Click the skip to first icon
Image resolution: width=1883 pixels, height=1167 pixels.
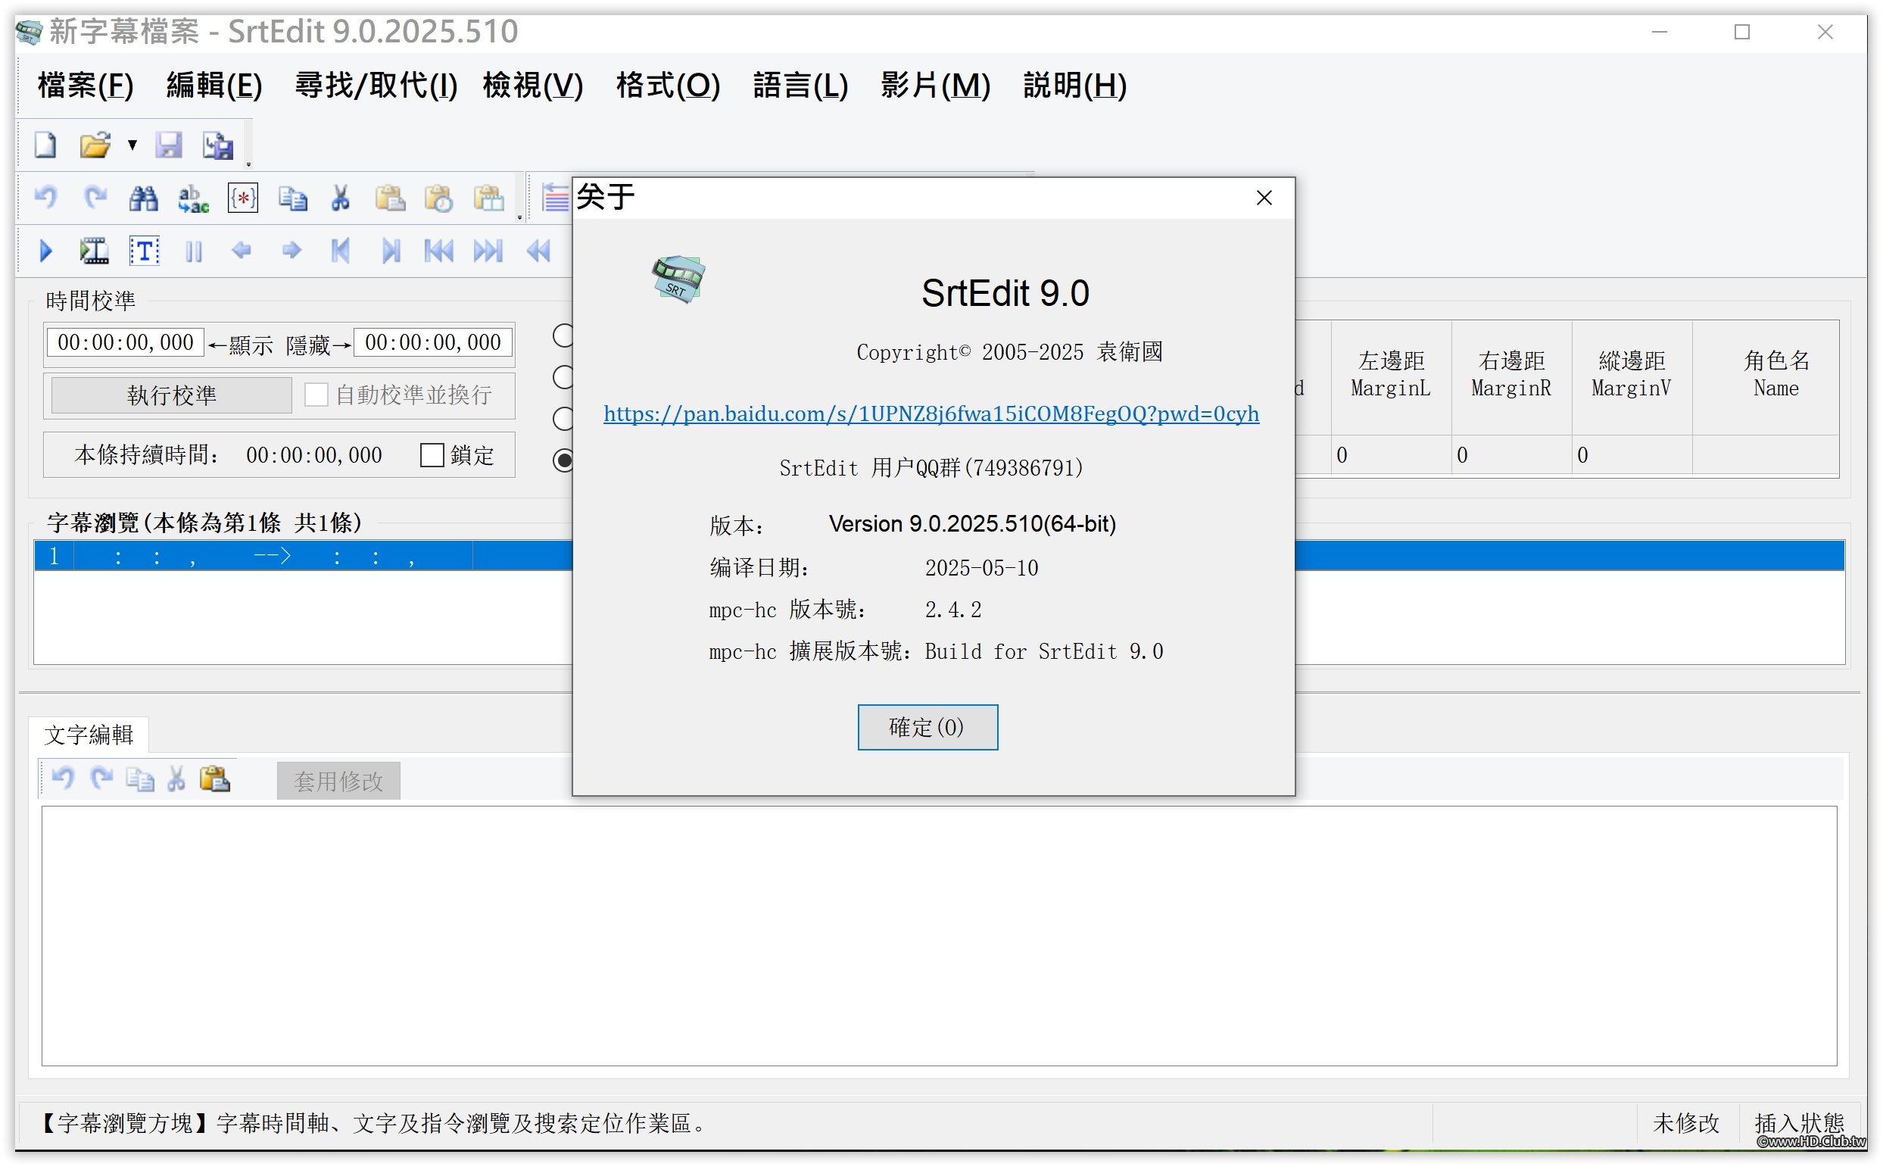click(x=439, y=251)
